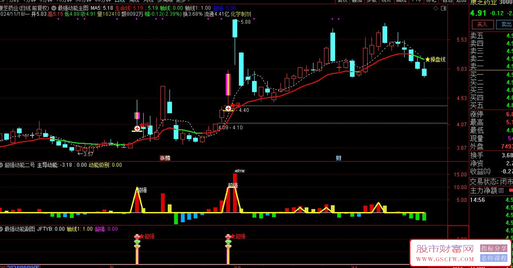Click the diamond icon at chart top-right
Viewport: 513px width, 268px height.
436,9
